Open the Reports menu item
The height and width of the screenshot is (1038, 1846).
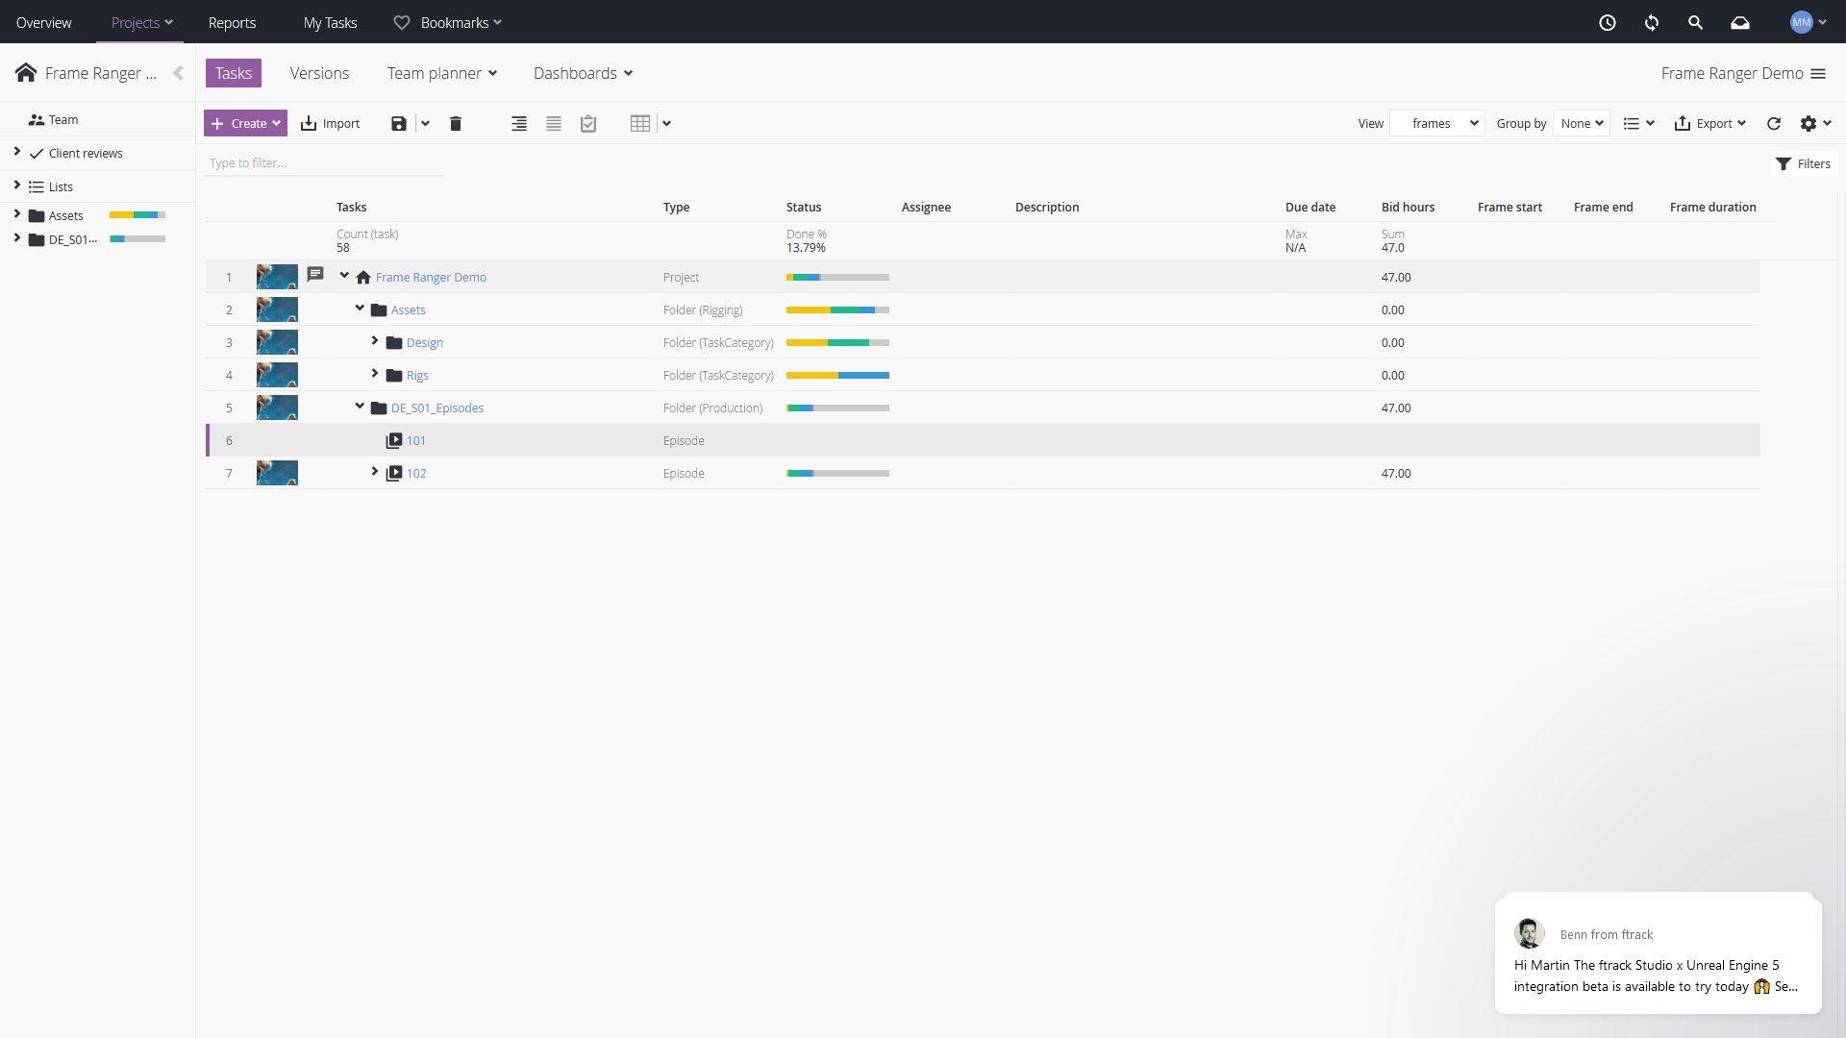point(232,23)
